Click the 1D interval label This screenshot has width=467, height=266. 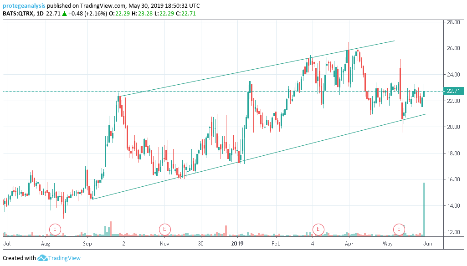[40, 13]
